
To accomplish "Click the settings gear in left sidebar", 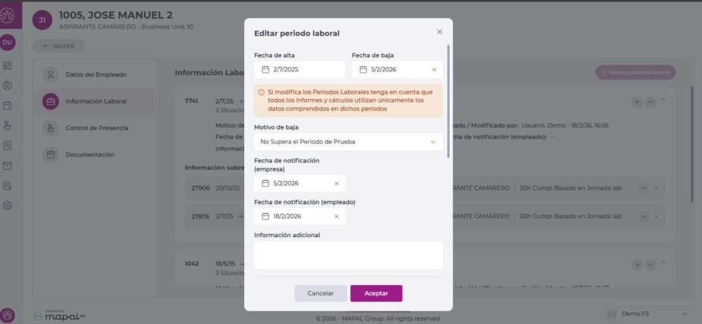I will click(8, 205).
